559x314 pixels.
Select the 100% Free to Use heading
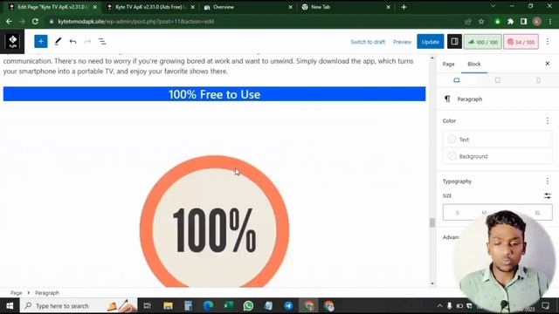214,94
